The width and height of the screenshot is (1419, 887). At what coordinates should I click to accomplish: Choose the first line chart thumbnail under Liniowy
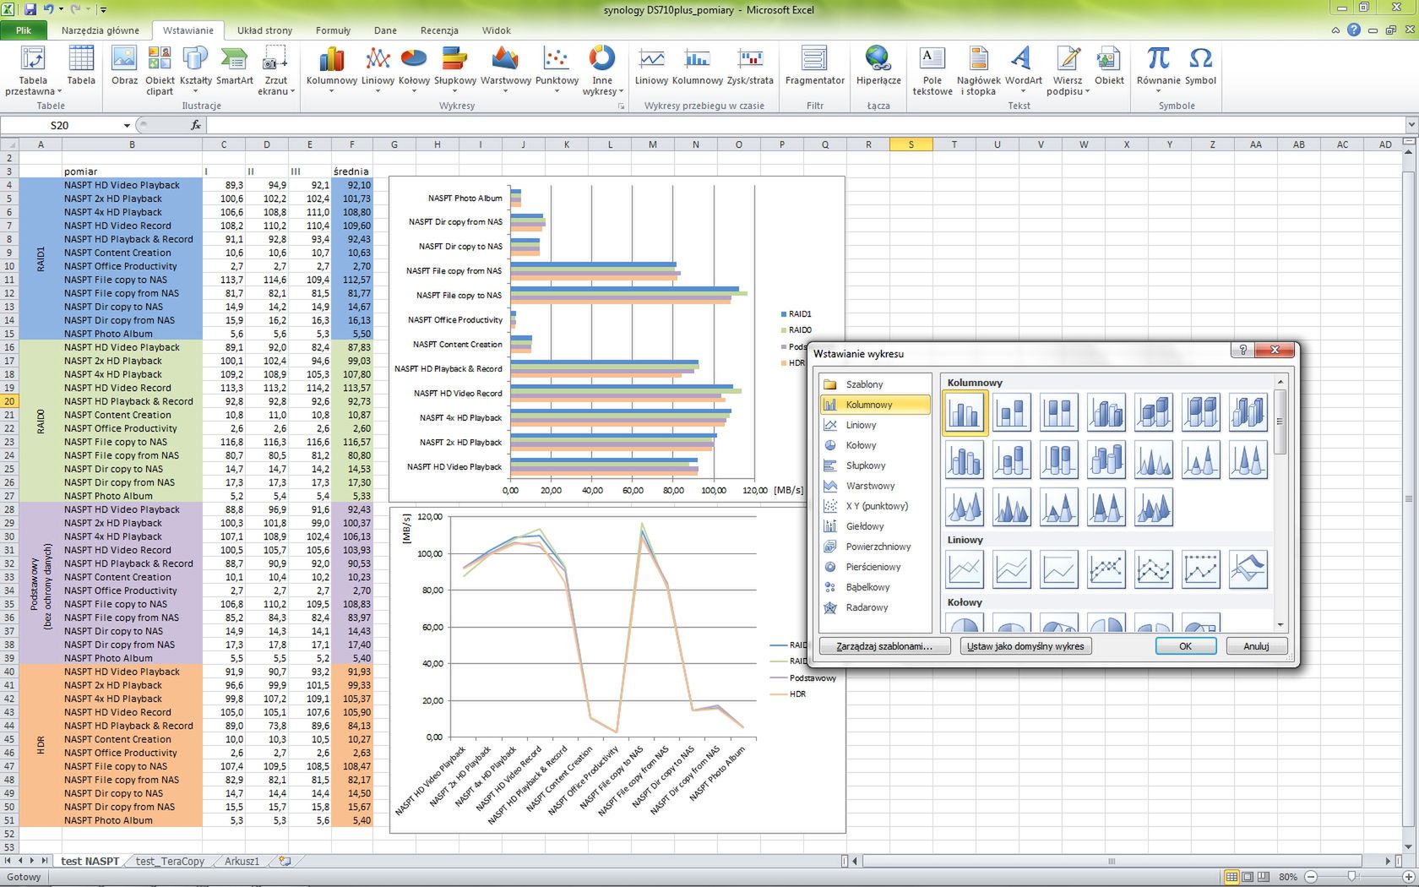pos(965,569)
